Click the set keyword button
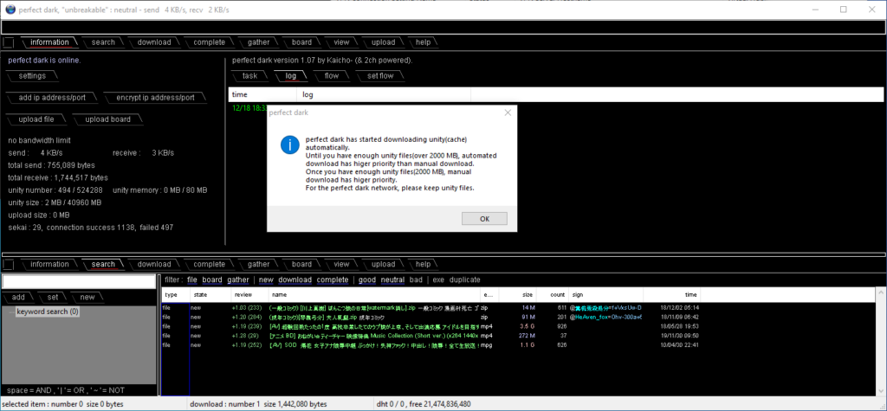Screen dimensions: 887x411 coord(53,298)
